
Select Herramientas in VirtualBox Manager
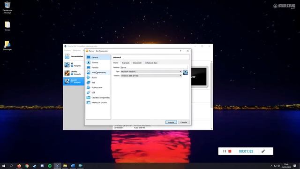74,56
